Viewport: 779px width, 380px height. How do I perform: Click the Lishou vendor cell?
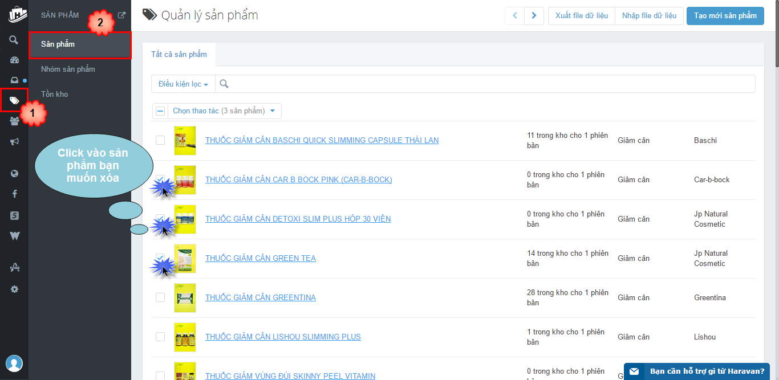point(705,337)
